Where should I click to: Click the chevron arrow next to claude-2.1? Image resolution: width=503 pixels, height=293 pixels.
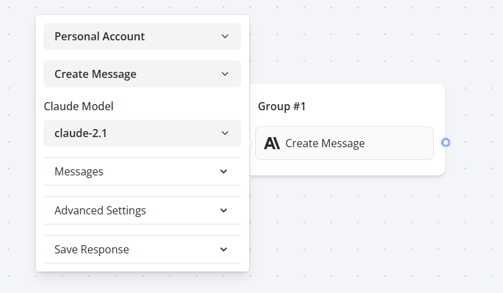[225, 133]
